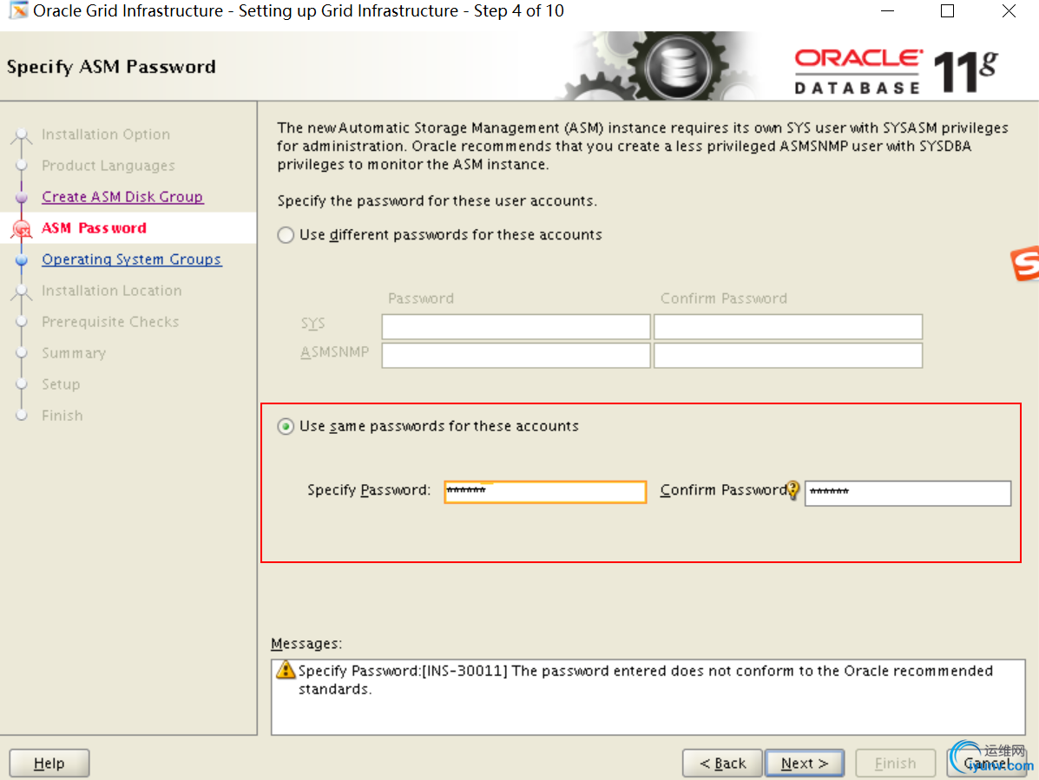The image size is (1039, 780).
Task: Go to Operating System Groups step
Action: [x=131, y=259]
